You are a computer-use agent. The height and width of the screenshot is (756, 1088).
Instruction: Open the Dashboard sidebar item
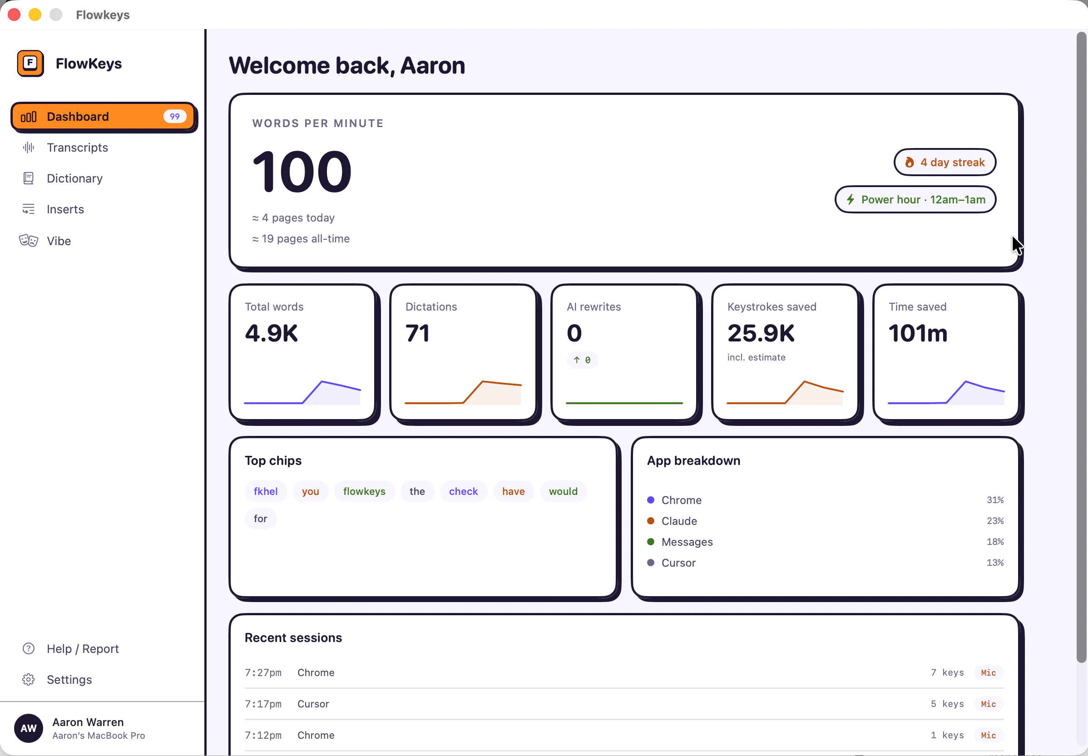103,117
